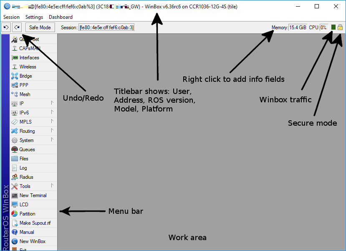
Task: Open the Bridge configuration
Action: (x=33, y=76)
